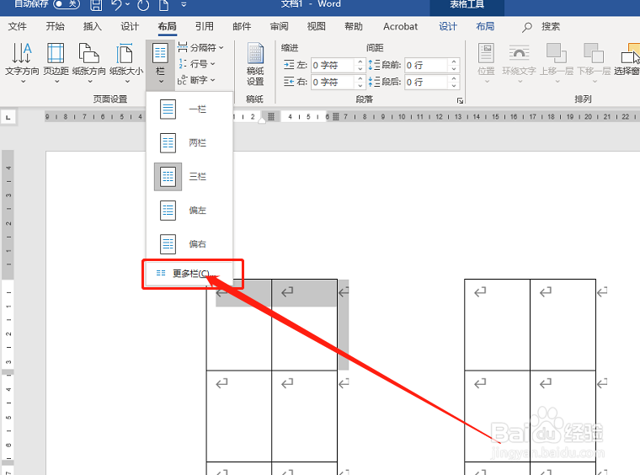This screenshot has width=640, height=475.
Task: Open the Customize Quick Access Toolbar dropdown
Action: coord(184,4)
